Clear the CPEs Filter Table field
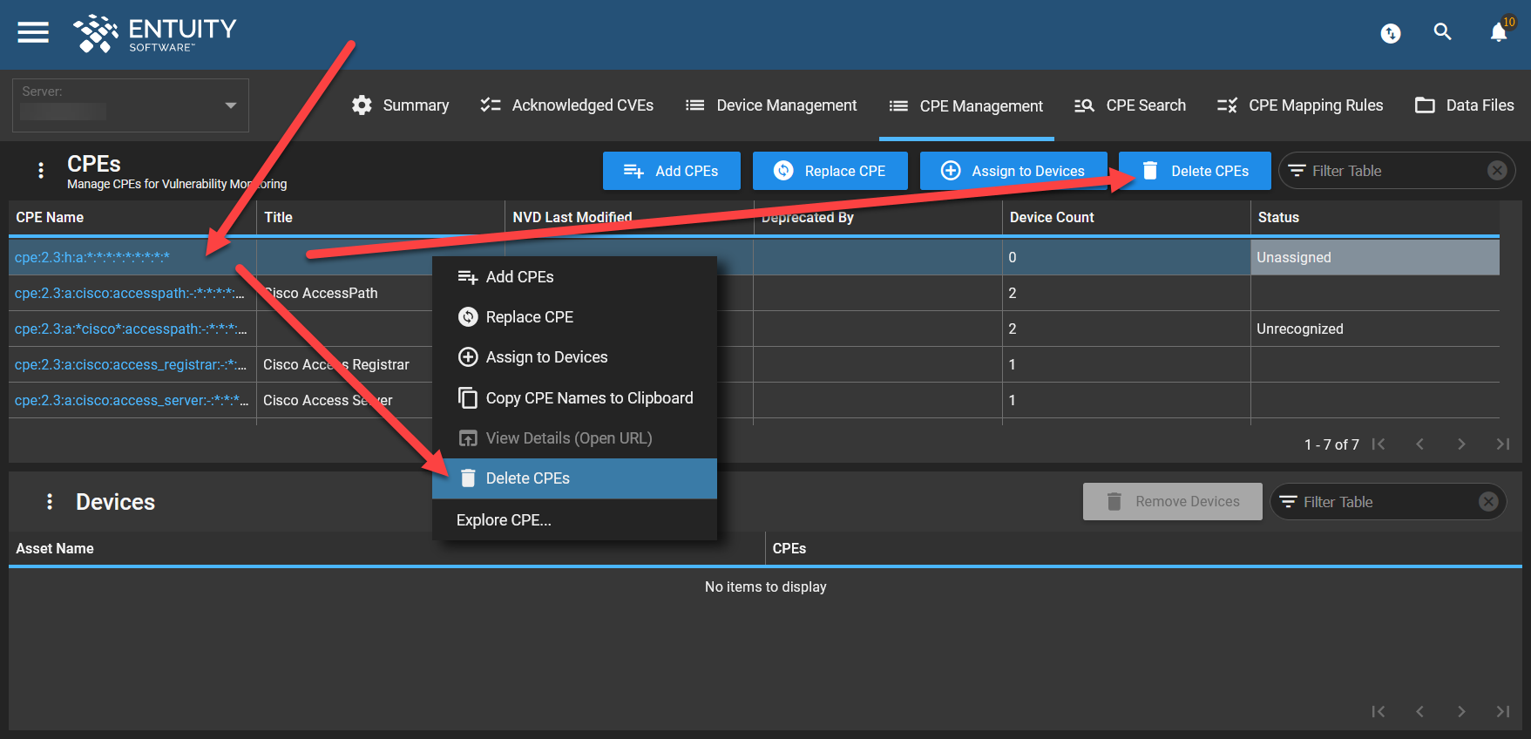The image size is (1531, 739). [1497, 171]
